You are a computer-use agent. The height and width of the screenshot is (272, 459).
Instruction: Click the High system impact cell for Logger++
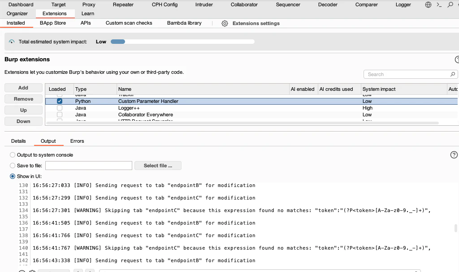368,108
